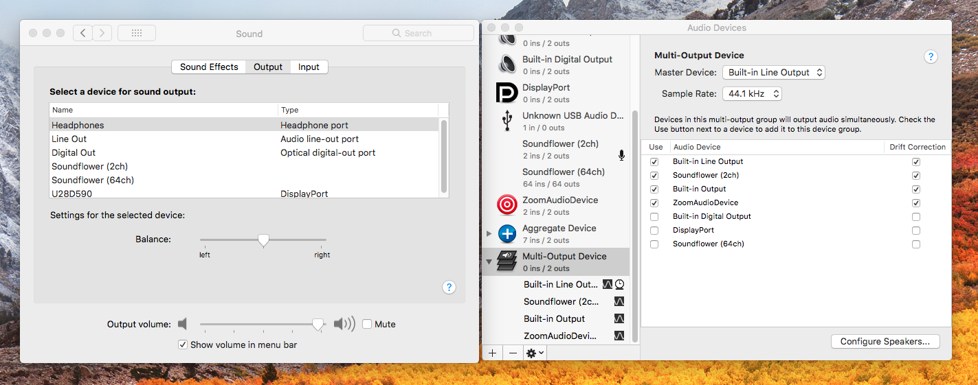Click the output device list scrollbar
This screenshot has width=978, height=385.
point(444,155)
